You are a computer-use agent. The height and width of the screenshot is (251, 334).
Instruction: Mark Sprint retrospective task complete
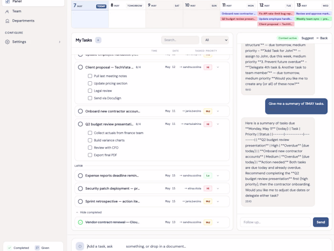pos(80,201)
